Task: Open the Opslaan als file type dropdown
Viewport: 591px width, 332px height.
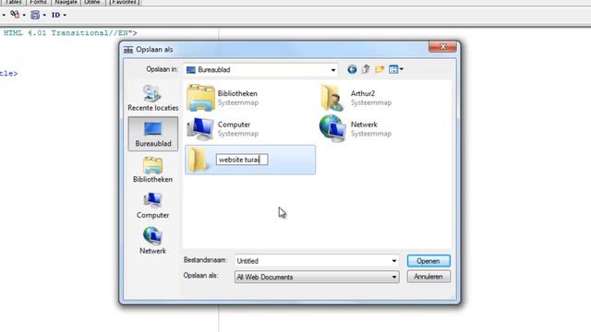Action: coord(394,277)
